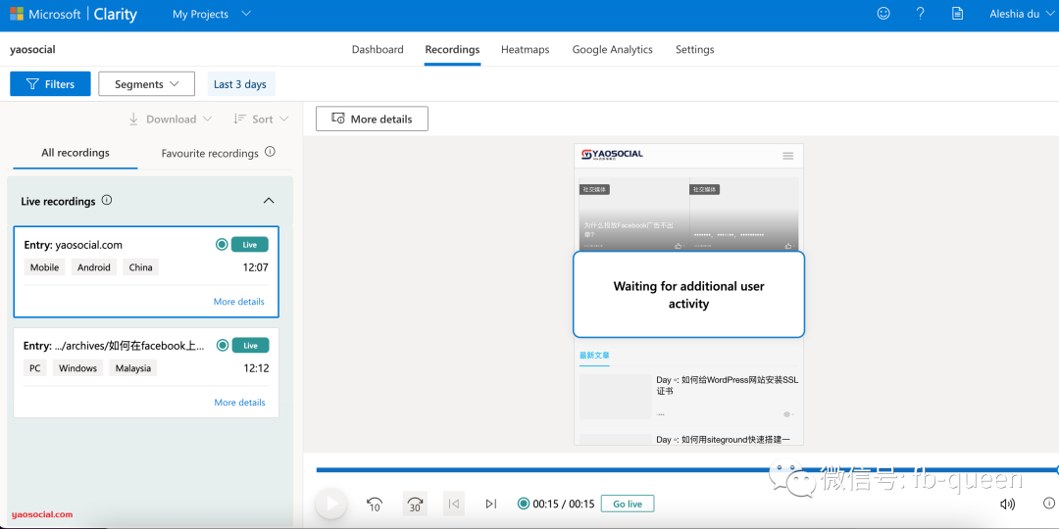Screen dimensions: 1059x529
Task: Click the playback progress bar
Action: (686, 469)
